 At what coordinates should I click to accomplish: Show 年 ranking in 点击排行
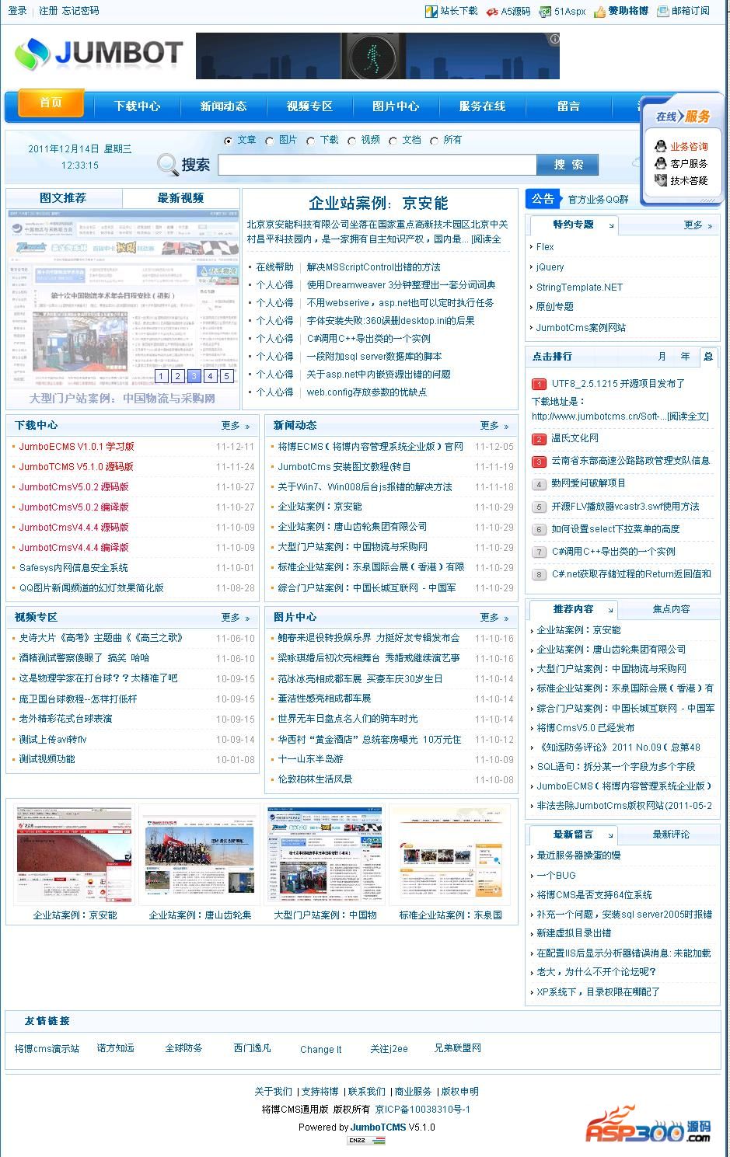(685, 357)
